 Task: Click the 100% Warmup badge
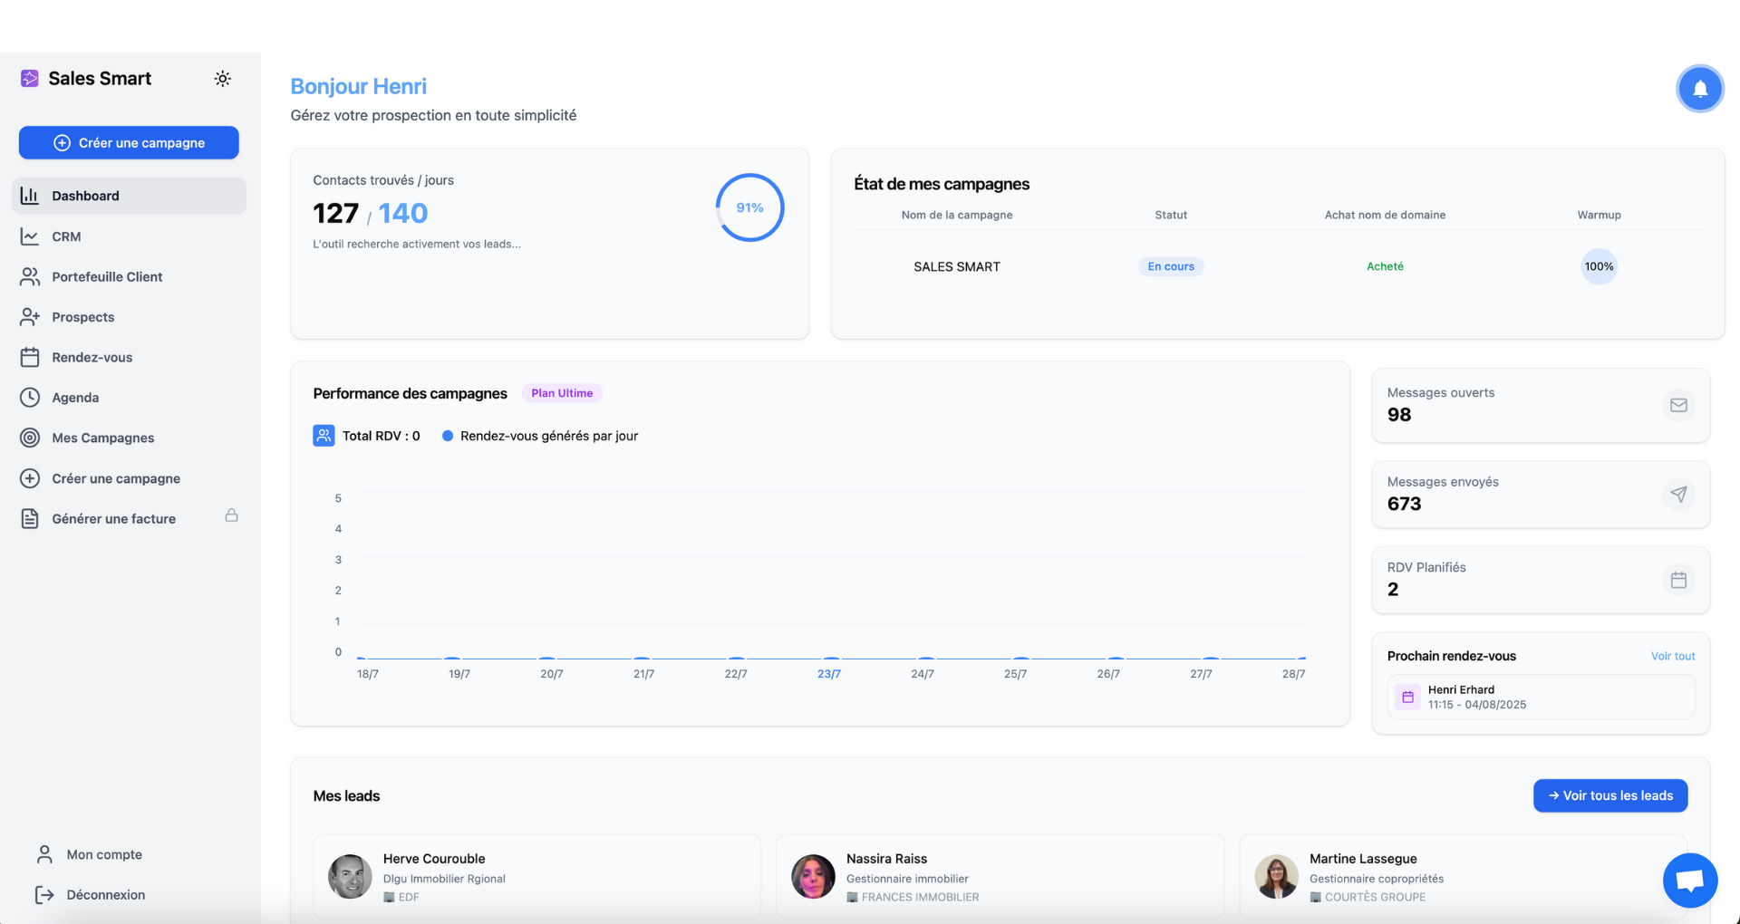pyautogui.click(x=1599, y=266)
